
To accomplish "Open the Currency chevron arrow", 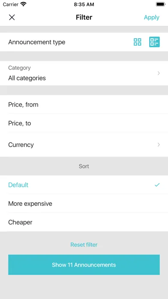I will pos(159,145).
